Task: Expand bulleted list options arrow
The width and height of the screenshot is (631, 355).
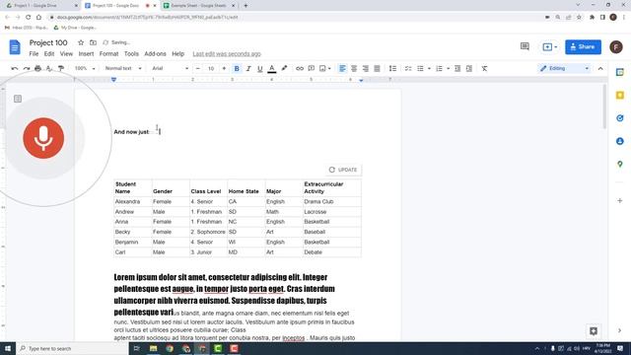Action: (x=429, y=68)
